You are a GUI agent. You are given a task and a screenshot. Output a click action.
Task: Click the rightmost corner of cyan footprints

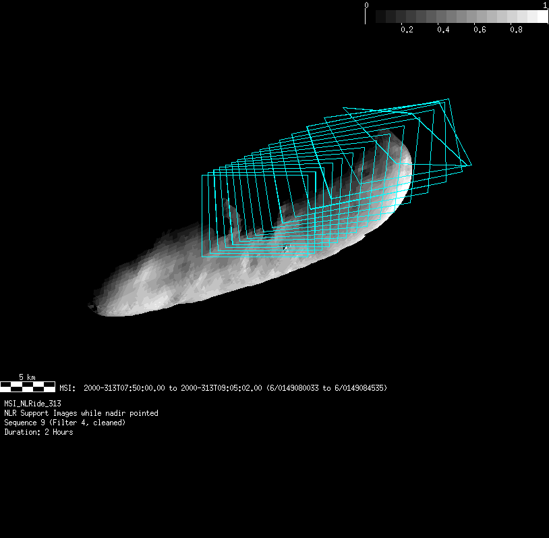471,165
